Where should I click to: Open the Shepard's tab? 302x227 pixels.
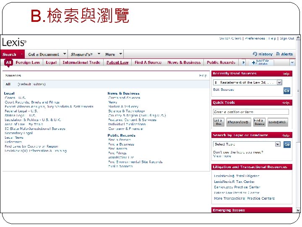point(82,54)
